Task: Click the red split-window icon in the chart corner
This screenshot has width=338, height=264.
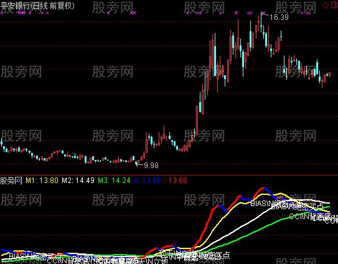Action: coord(334,5)
